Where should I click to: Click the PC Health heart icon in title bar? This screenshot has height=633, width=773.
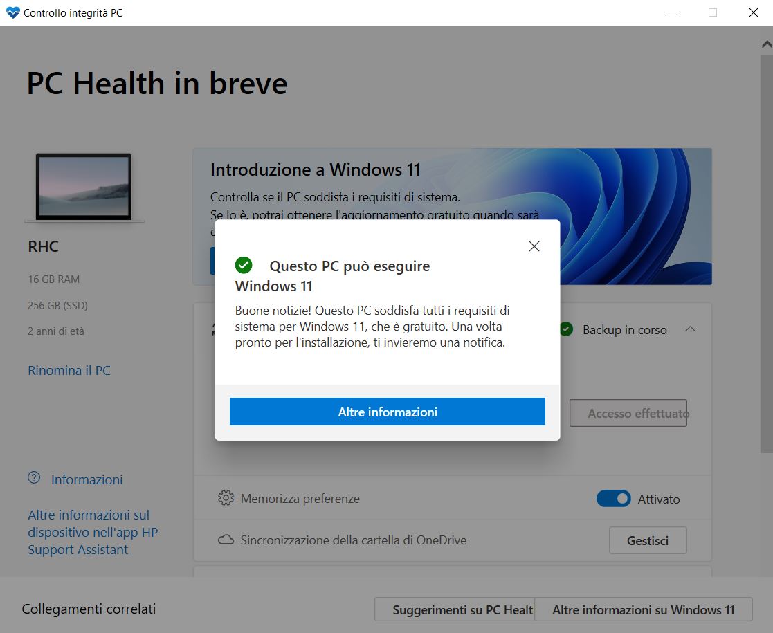tap(12, 12)
